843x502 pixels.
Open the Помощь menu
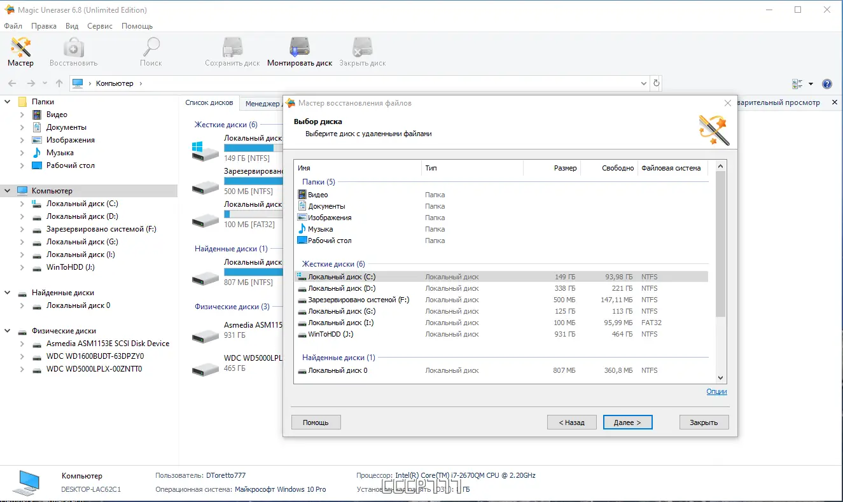137,26
